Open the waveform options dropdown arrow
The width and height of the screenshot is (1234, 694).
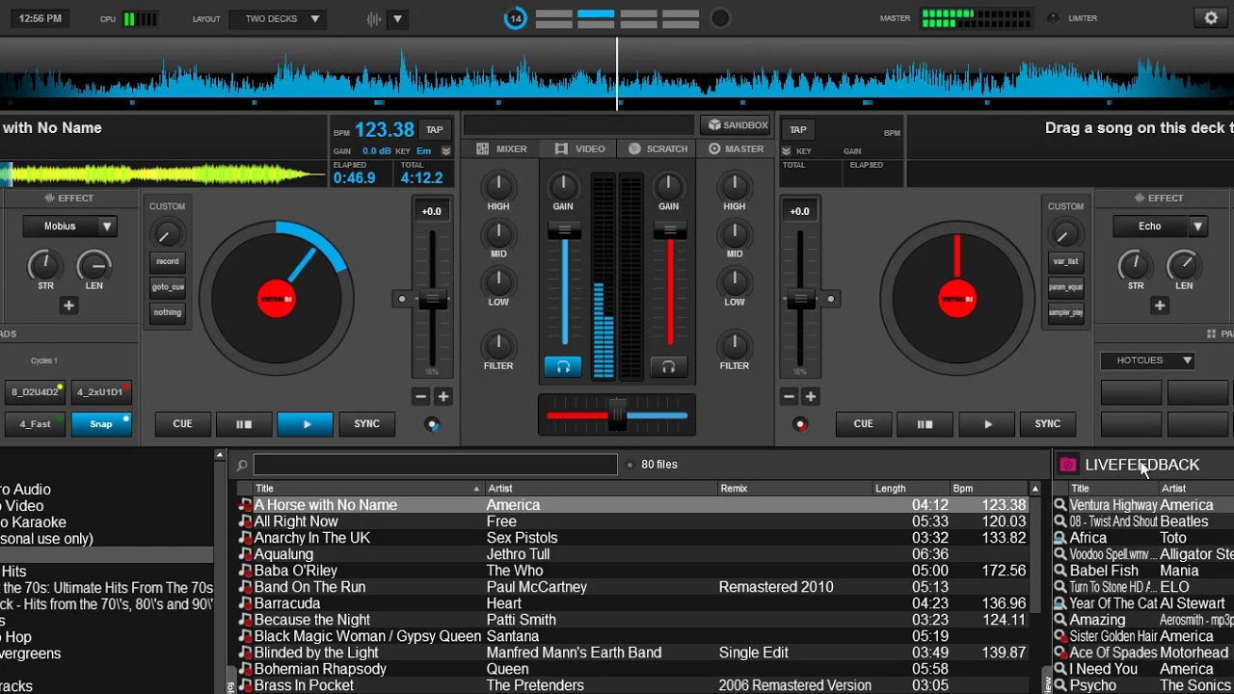point(397,19)
